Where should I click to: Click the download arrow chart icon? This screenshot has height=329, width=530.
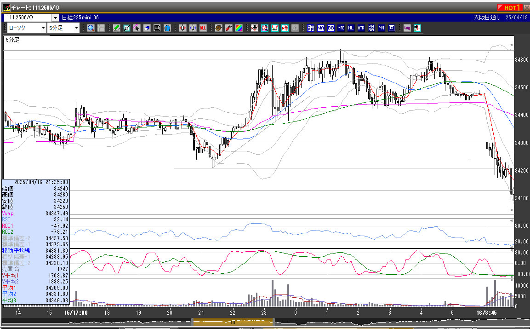[255, 28]
